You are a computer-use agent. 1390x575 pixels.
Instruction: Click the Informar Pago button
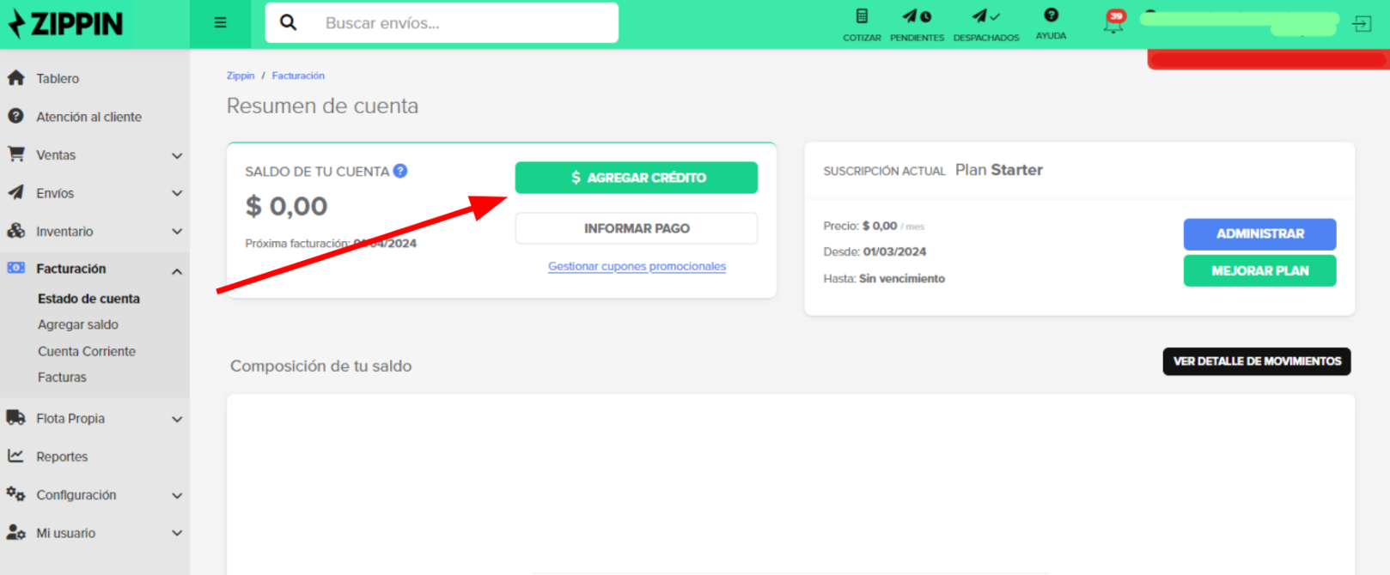pos(637,228)
